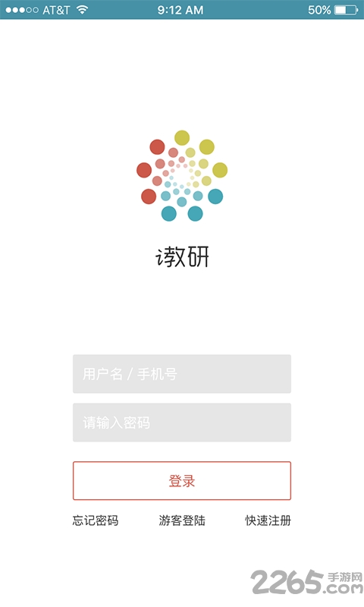Click the i教研 app title text
The height and width of the screenshot is (607, 364).
point(182,256)
